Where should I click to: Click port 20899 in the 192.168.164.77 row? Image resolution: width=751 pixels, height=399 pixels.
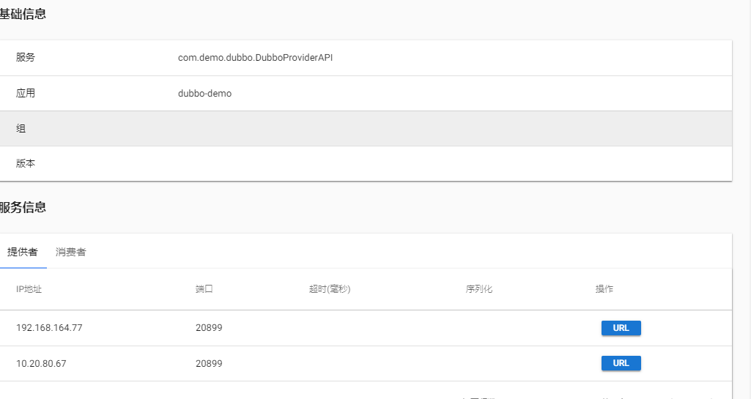click(x=209, y=328)
